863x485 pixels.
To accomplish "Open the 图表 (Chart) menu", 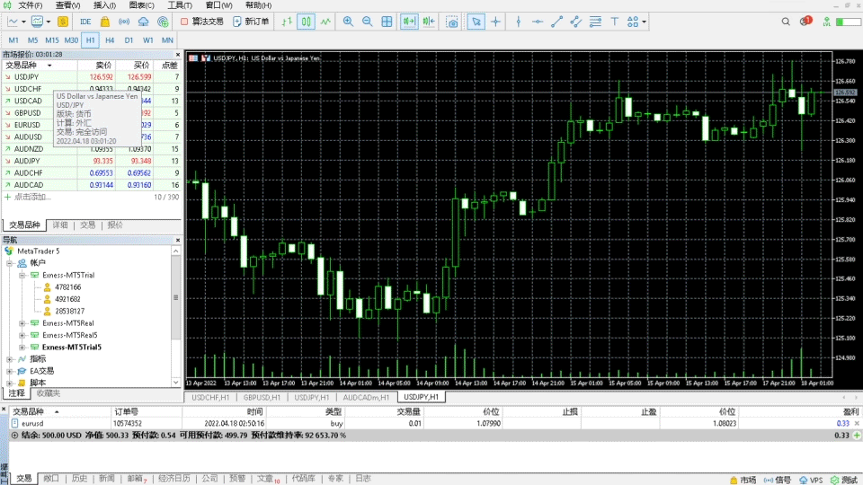I will click(x=139, y=5).
